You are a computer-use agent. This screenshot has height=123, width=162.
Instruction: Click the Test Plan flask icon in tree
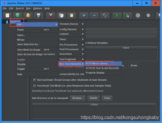tap(7, 22)
